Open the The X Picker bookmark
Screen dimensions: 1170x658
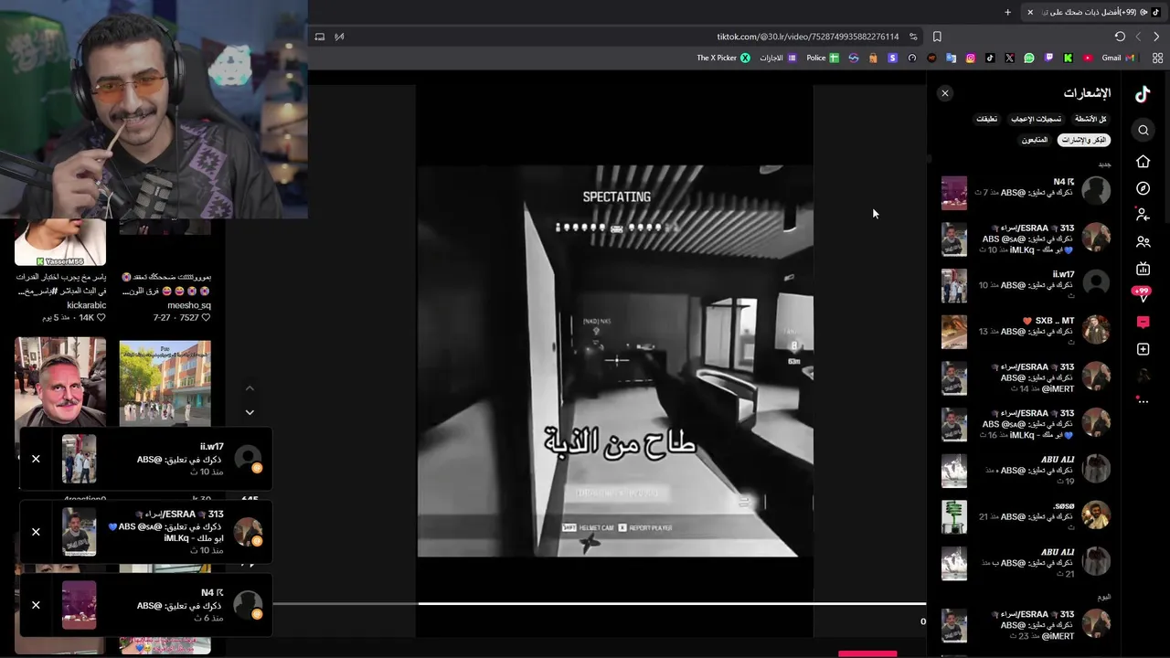[x=723, y=58]
